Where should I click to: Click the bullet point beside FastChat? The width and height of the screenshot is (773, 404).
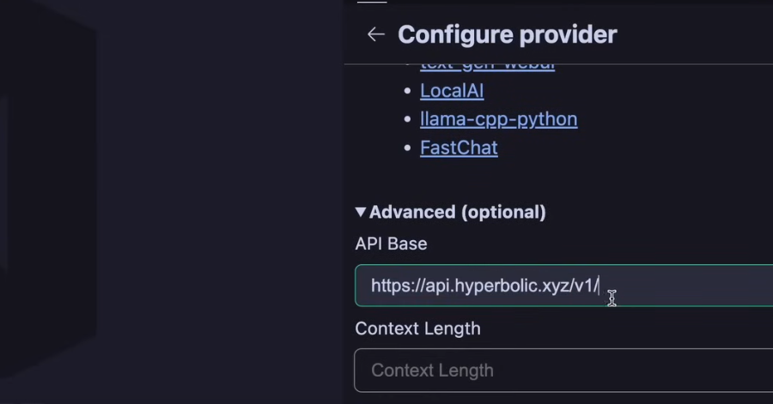click(x=410, y=148)
